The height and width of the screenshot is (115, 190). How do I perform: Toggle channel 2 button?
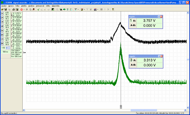[x=2, y=18]
